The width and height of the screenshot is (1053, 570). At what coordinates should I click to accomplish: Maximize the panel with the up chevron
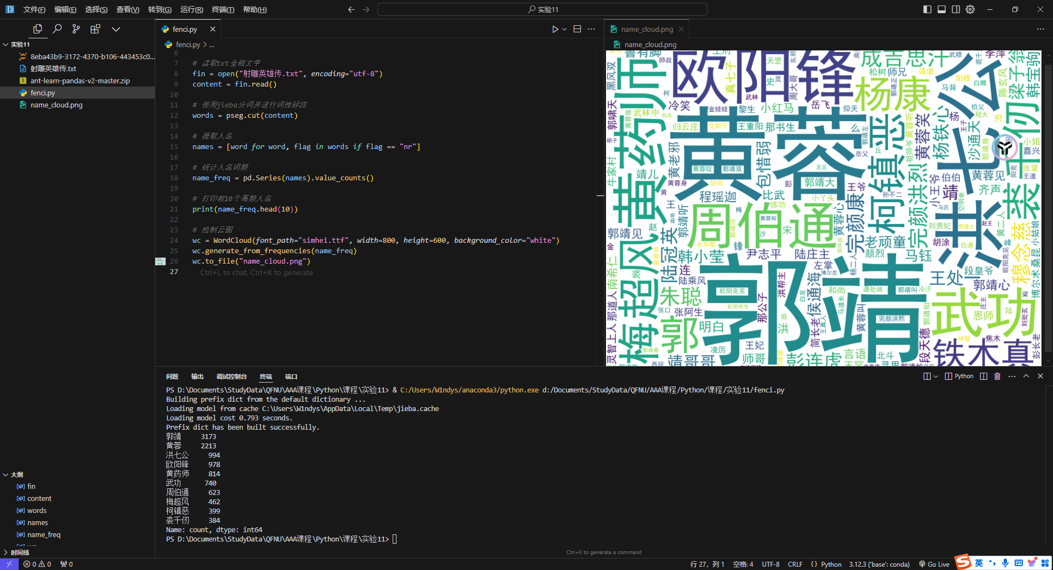[x=1026, y=376]
